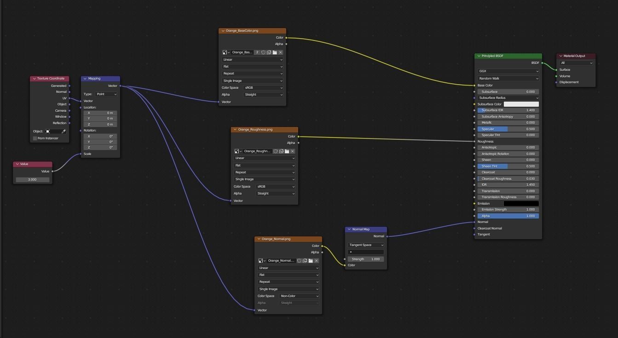Duplicate image icon in Orange_Roughness.png node

tap(281, 151)
